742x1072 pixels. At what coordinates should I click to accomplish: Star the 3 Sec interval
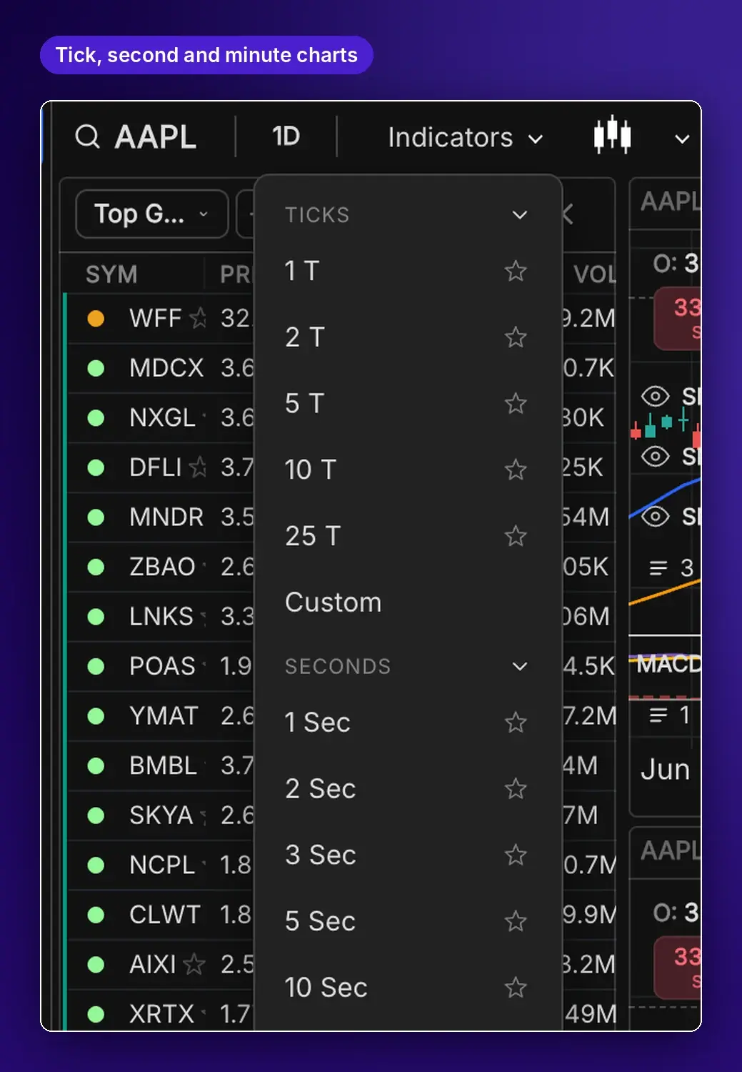tap(516, 855)
